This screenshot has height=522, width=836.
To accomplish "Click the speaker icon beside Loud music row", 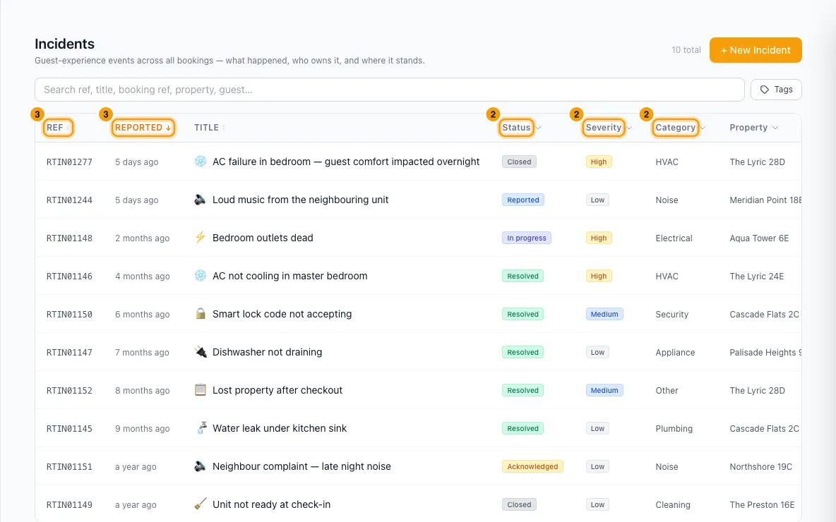I will [x=200, y=200].
